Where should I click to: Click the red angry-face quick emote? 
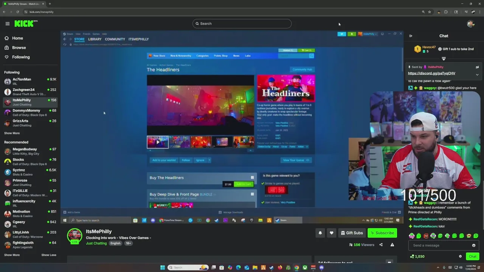point(426,236)
